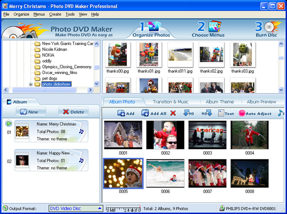Open the Tools menu
This screenshot has height=214, width=287.
pos(70,14)
